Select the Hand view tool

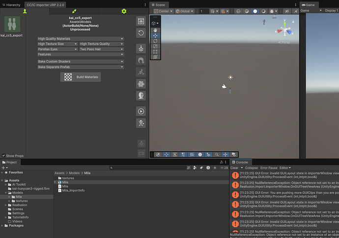[155, 30]
